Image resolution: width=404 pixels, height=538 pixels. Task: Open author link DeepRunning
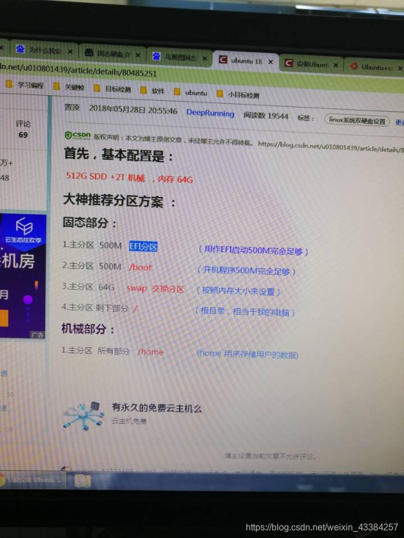(x=210, y=113)
